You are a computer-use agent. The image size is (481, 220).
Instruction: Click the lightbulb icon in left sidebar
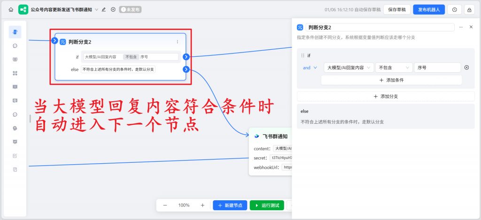[x=15, y=128]
